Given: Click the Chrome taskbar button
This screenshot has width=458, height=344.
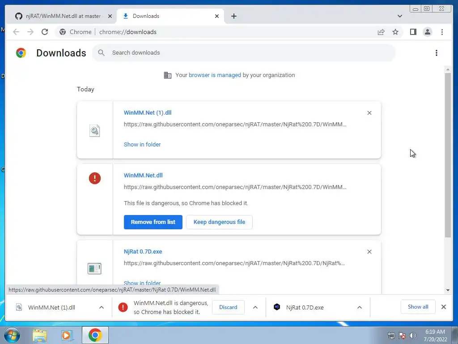Looking at the screenshot, I should (x=95, y=335).
